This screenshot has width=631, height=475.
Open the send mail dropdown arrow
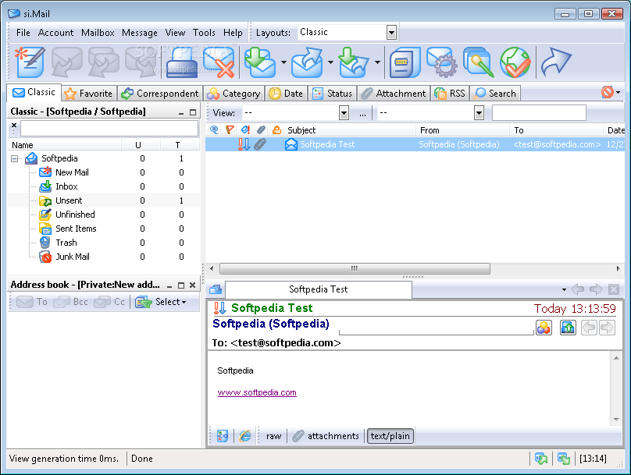(330, 62)
